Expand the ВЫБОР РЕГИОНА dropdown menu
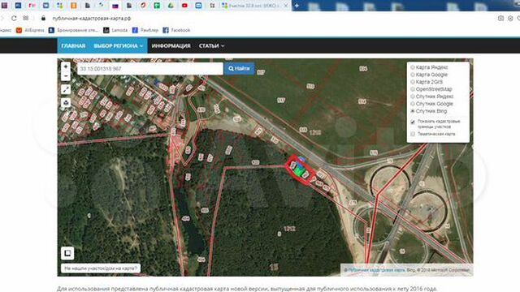The width and height of the screenshot is (520, 292). (x=118, y=45)
